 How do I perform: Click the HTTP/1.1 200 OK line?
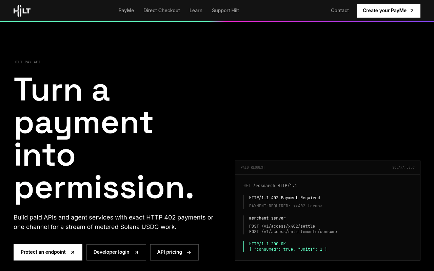point(267,244)
